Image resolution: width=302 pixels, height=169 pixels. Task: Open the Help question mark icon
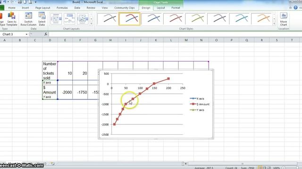[x=295, y=8]
